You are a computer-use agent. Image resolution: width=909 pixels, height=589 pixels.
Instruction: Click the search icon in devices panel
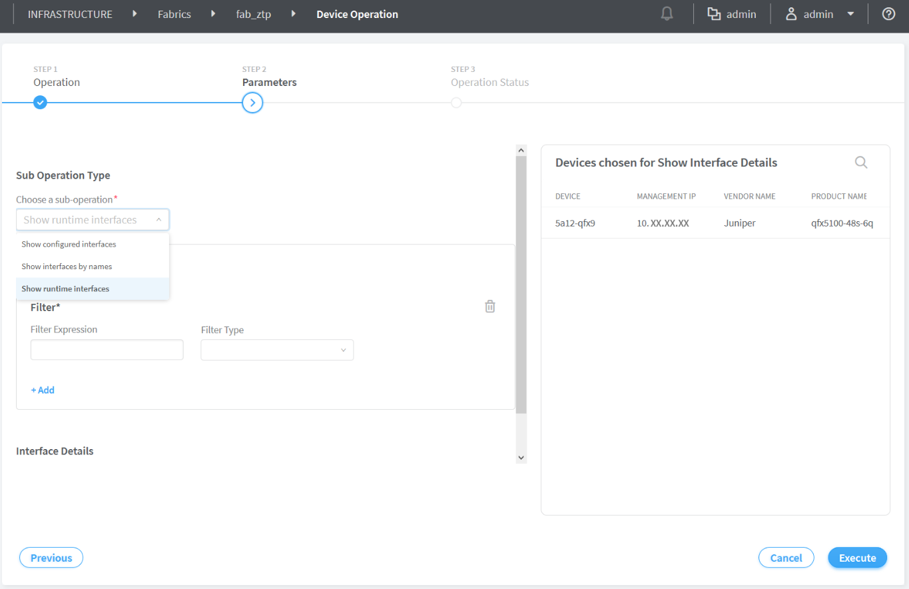[x=861, y=163]
